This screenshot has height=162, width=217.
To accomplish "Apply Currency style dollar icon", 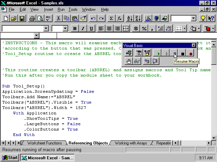I will pos(136,28).
